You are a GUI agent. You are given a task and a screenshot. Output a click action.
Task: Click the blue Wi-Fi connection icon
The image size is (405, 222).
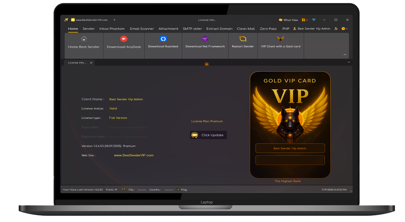[x=314, y=20]
